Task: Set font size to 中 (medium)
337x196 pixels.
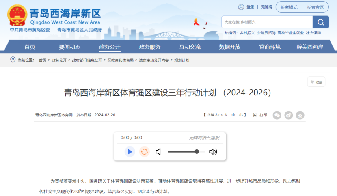Action: pos(233,115)
